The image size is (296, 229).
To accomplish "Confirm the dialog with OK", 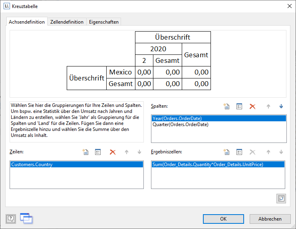I will (223, 219).
